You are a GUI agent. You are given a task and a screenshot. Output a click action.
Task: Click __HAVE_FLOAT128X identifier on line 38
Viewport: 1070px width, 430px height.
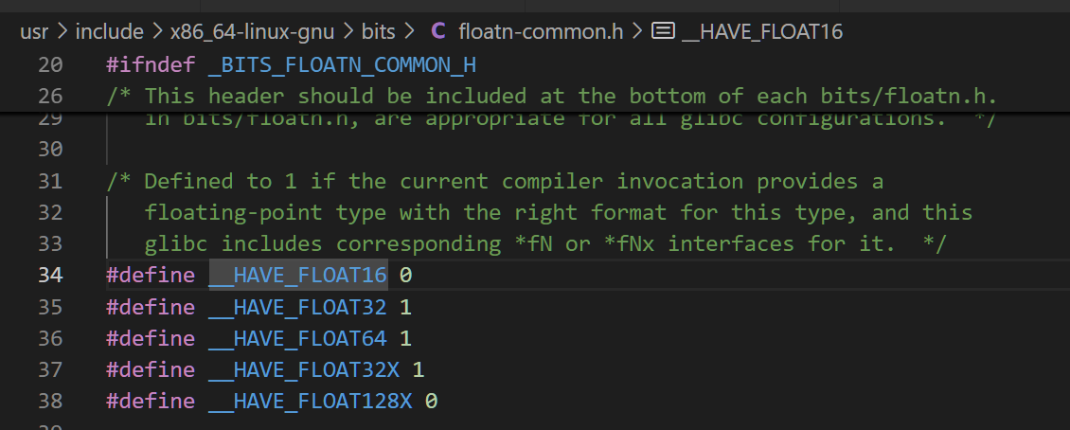(x=311, y=402)
